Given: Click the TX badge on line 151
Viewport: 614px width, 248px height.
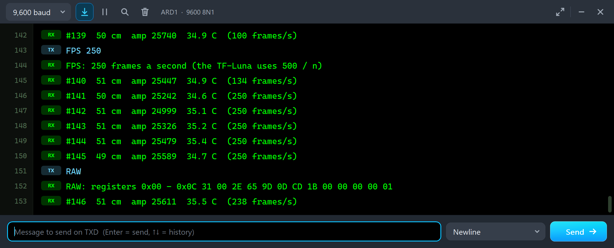Looking at the screenshot, I should tap(51, 171).
